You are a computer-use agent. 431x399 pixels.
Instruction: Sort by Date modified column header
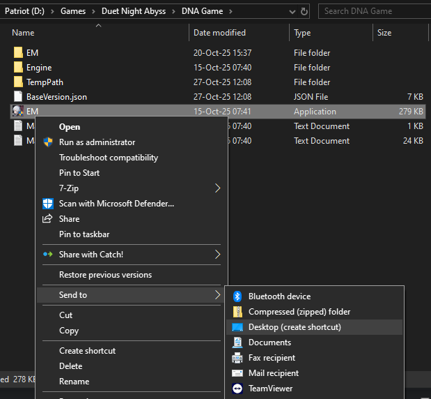point(219,33)
